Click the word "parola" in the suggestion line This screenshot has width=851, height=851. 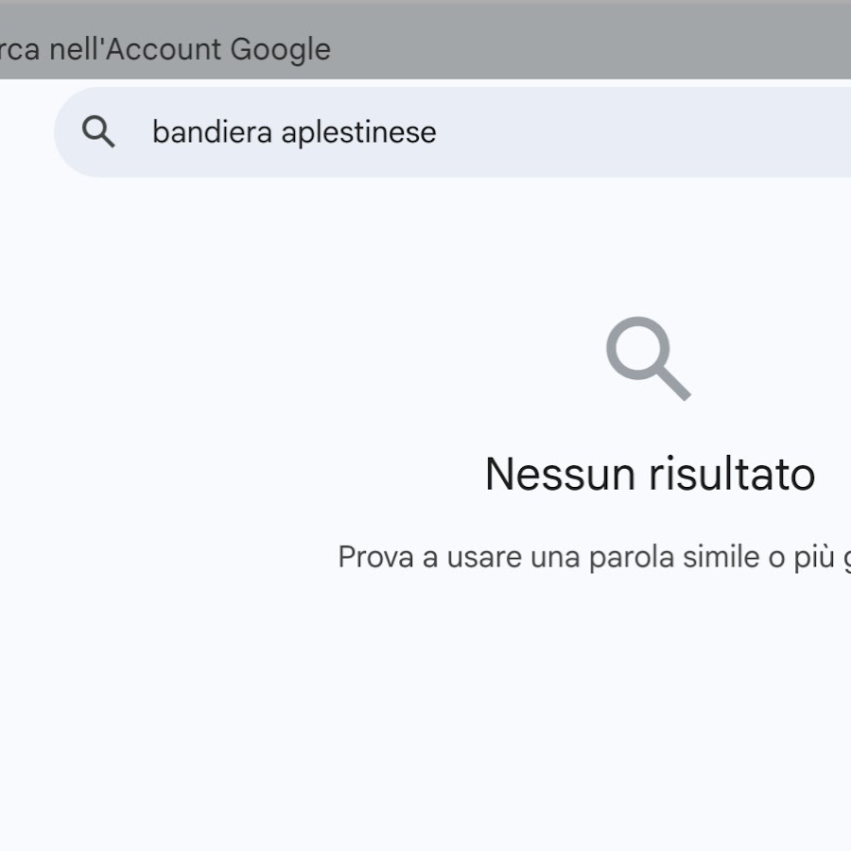pyautogui.click(x=632, y=558)
